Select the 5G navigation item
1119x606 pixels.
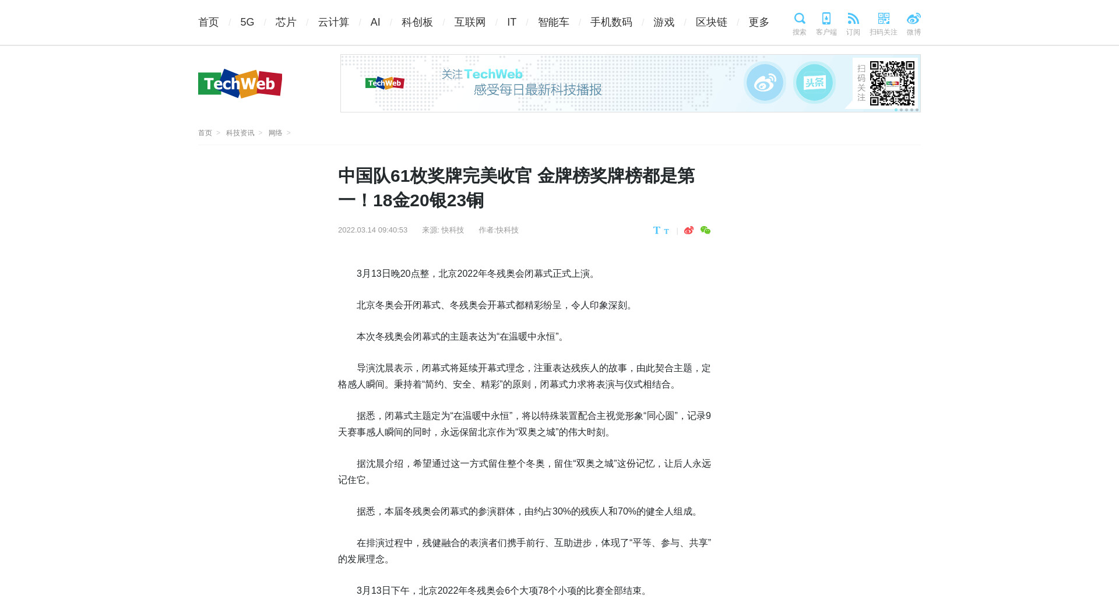[x=247, y=22]
